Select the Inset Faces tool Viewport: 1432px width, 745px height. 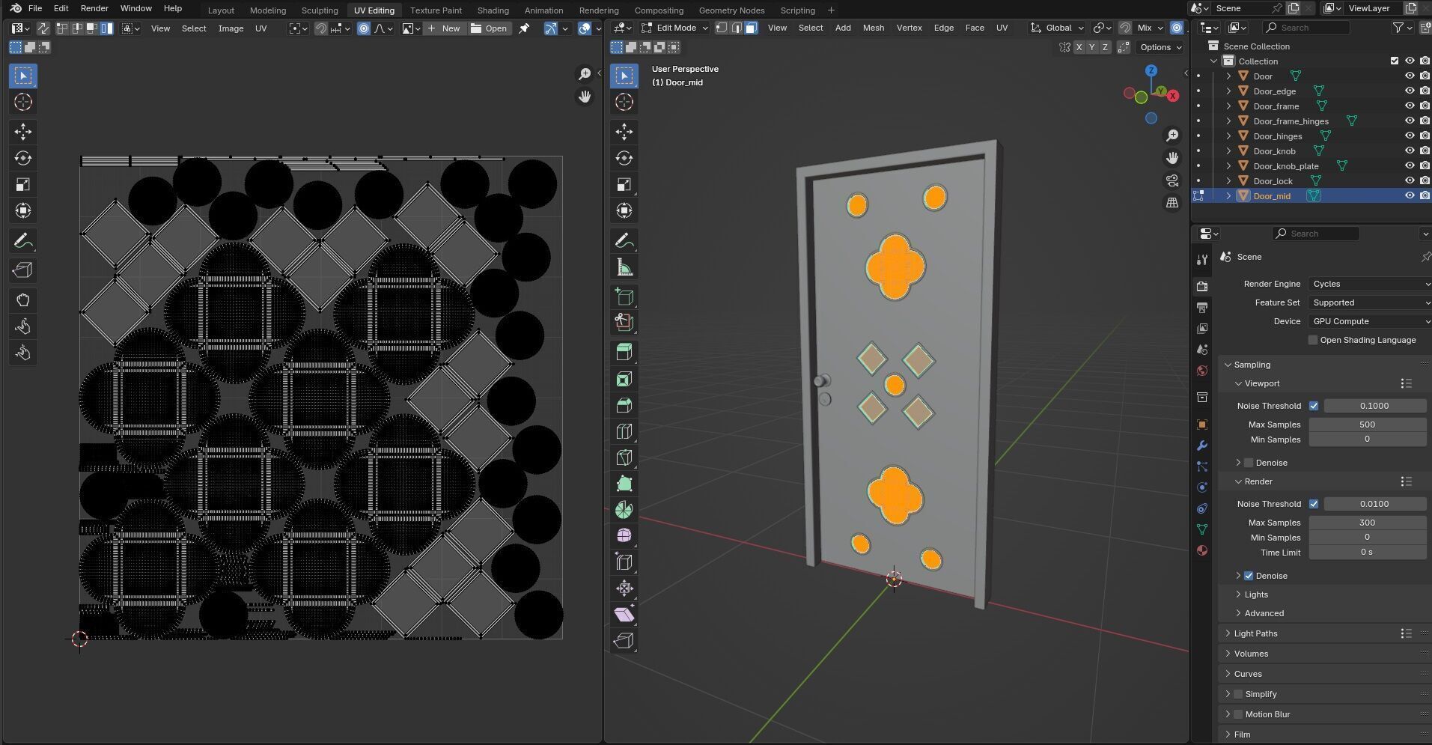coord(624,379)
